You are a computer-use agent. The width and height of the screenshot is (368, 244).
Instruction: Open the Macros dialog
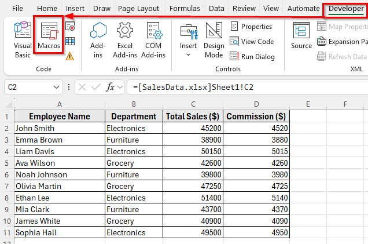point(49,35)
